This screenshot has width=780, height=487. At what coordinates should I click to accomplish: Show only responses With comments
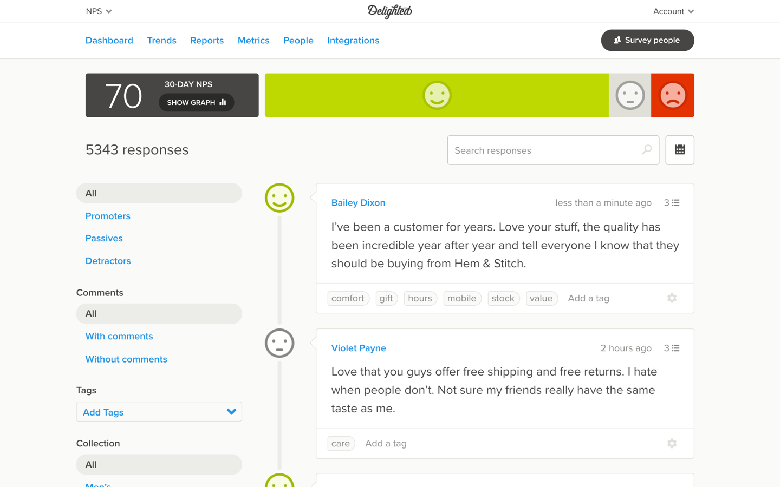(119, 337)
